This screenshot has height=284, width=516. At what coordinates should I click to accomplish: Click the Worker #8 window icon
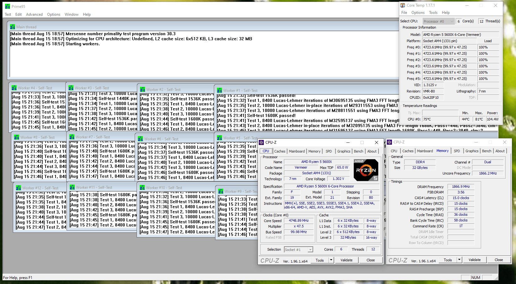pyautogui.click(x=17, y=137)
